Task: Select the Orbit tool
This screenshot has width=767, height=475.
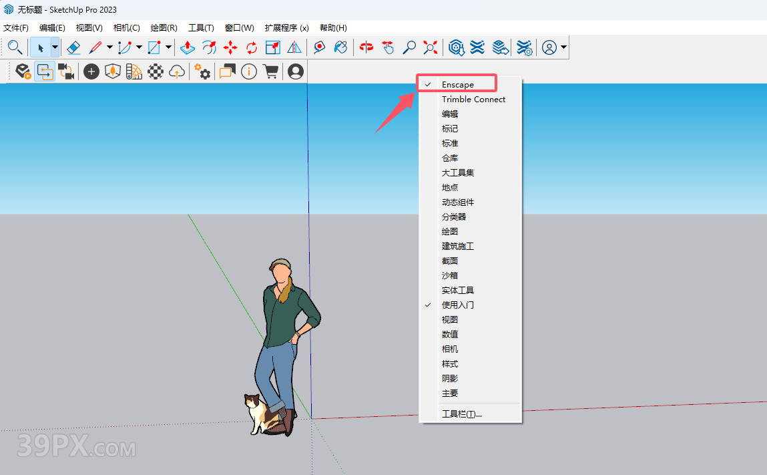Action: pos(366,47)
